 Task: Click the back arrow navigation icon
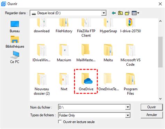(113, 13)
